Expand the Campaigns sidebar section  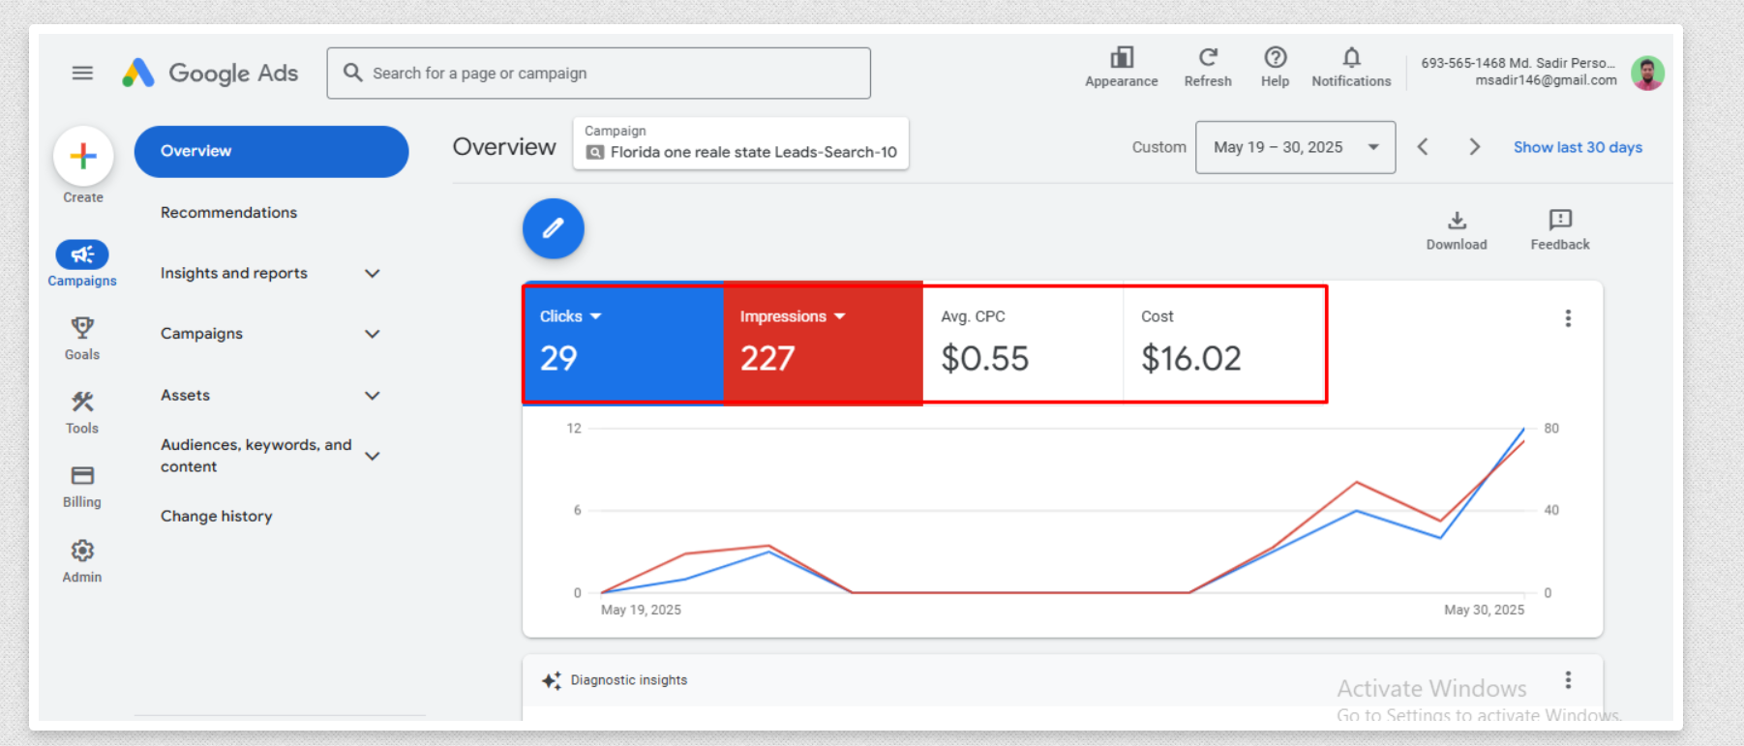pyautogui.click(x=372, y=334)
